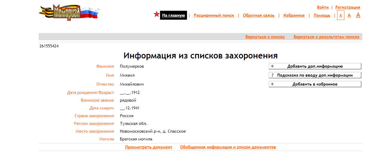The height and width of the screenshot is (152, 386).
Task: Select the medium font size A
Action: tap(349, 15)
